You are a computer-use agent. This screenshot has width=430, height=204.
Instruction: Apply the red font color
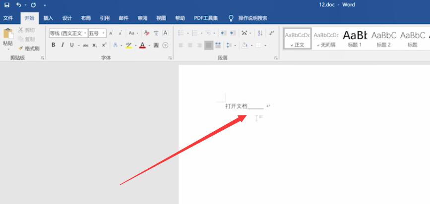tap(142, 45)
